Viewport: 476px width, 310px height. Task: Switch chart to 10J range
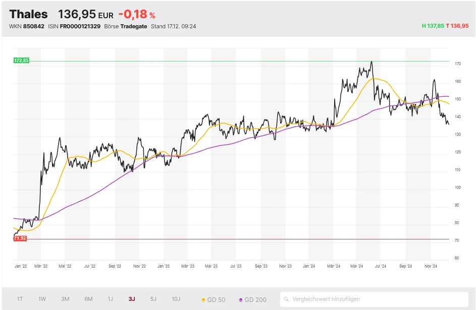click(176, 299)
